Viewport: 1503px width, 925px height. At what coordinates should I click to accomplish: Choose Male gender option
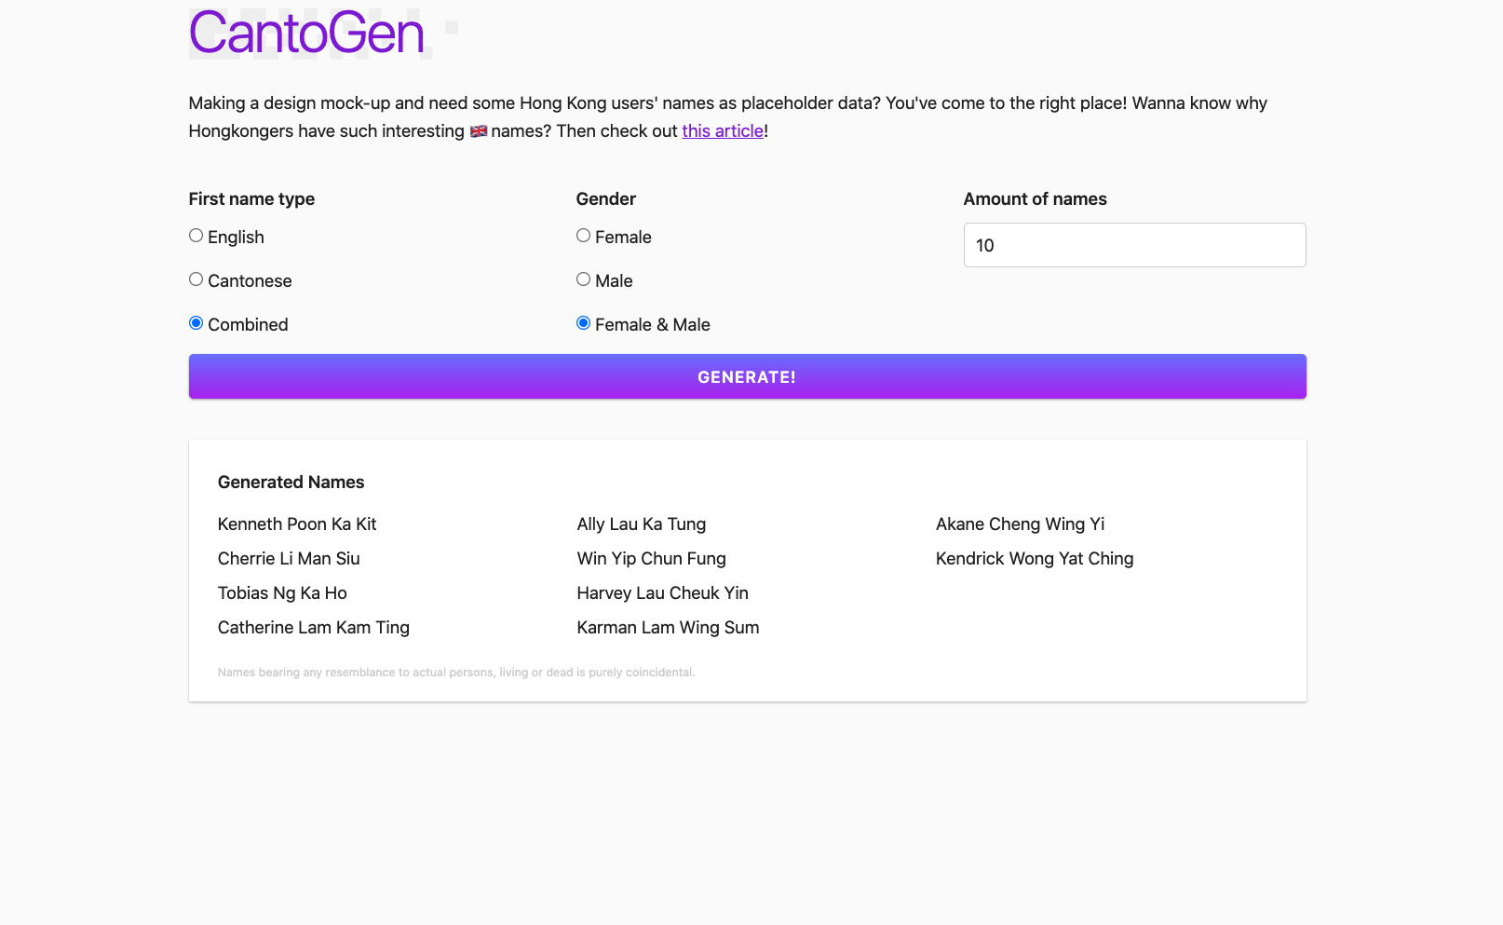[583, 279]
